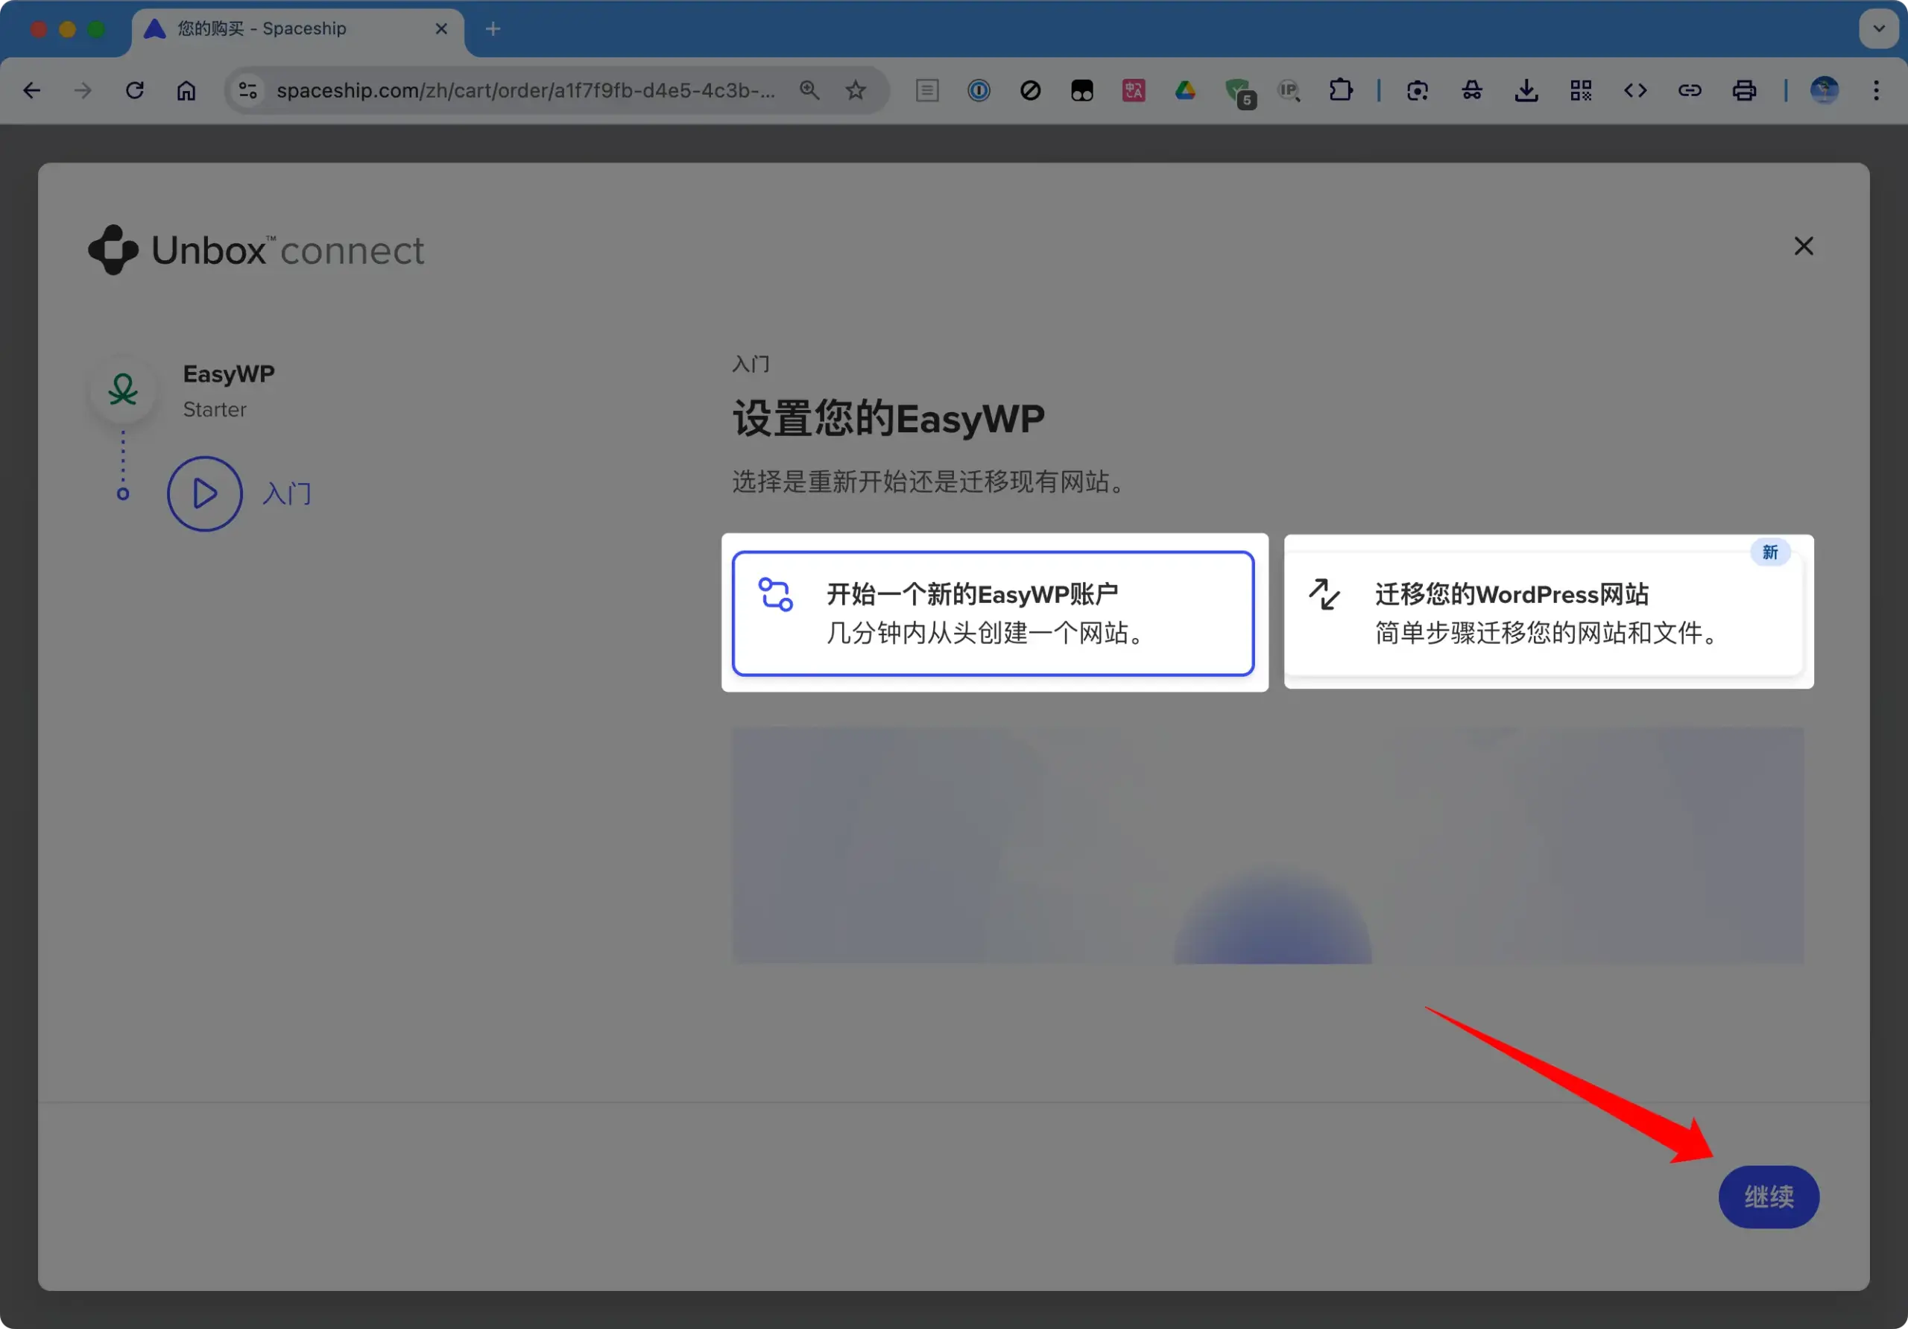
Task: Open the reader mode extension icon
Action: click(927, 89)
